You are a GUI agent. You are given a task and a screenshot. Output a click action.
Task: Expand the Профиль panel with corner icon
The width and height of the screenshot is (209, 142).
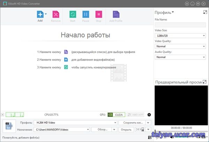(205, 12)
